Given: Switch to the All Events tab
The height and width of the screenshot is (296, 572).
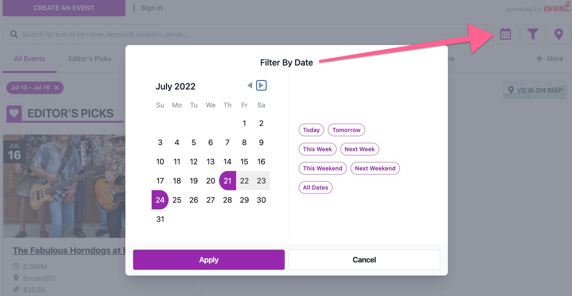Looking at the screenshot, I should point(29,59).
